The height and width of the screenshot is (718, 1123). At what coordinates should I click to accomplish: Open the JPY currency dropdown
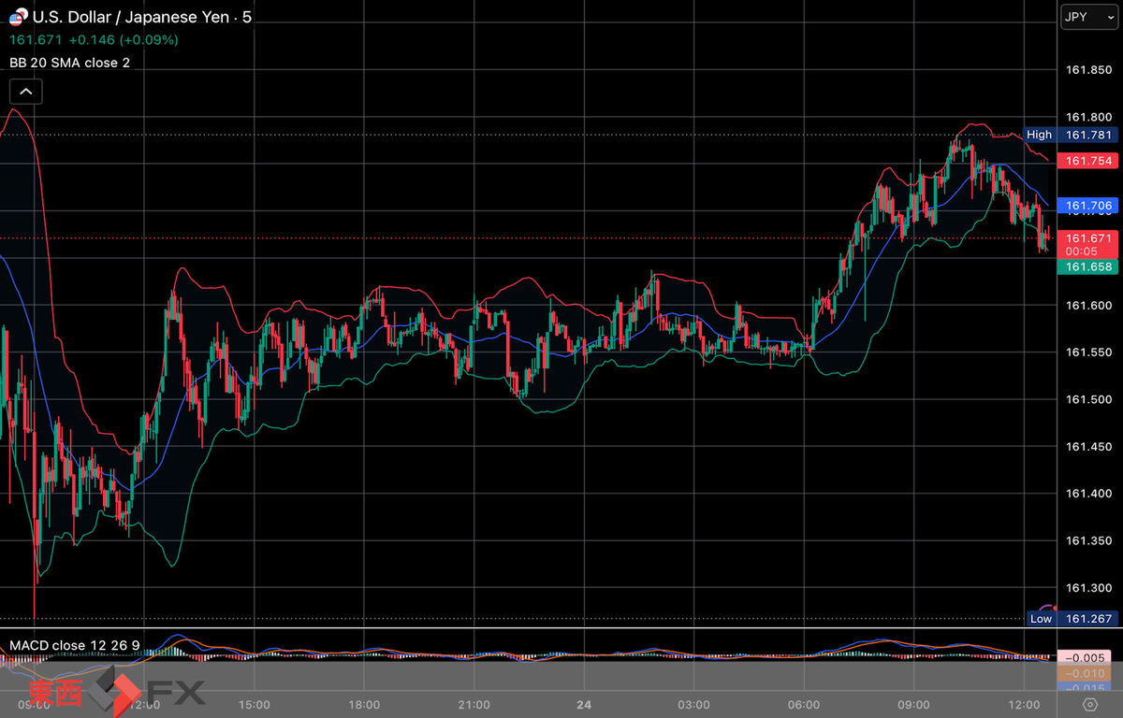1089,17
